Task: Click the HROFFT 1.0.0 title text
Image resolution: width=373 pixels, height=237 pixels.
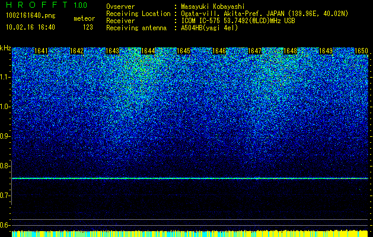Action: pos(46,5)
